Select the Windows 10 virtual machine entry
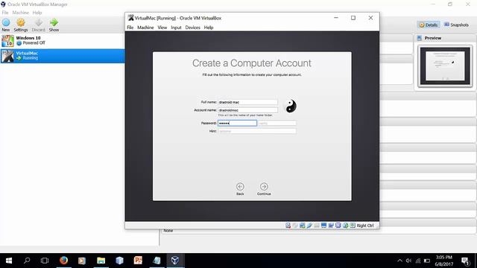This screenshot has height=268, width=477. [x=63, y=41]
